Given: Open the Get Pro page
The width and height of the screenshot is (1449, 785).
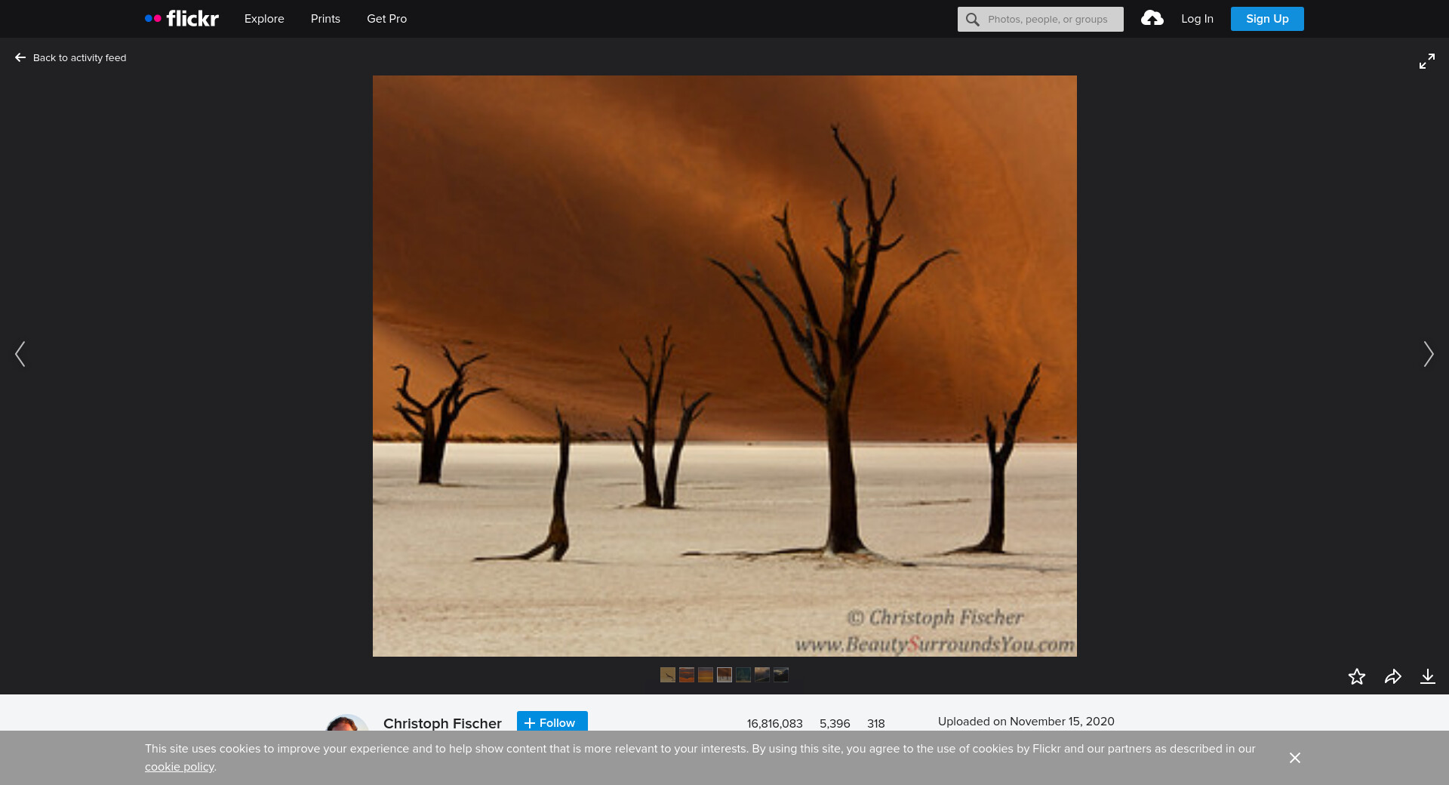Looking at the screenshot, I should pyautogui.click(x=386, y=19).
